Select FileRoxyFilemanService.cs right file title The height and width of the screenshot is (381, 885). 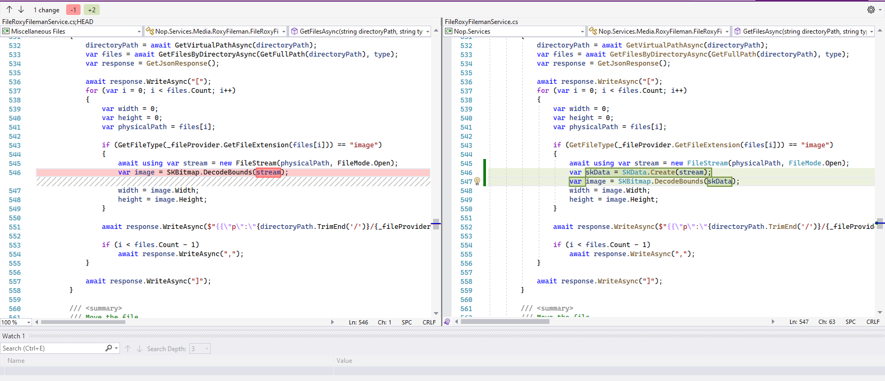tap(481, 22)
